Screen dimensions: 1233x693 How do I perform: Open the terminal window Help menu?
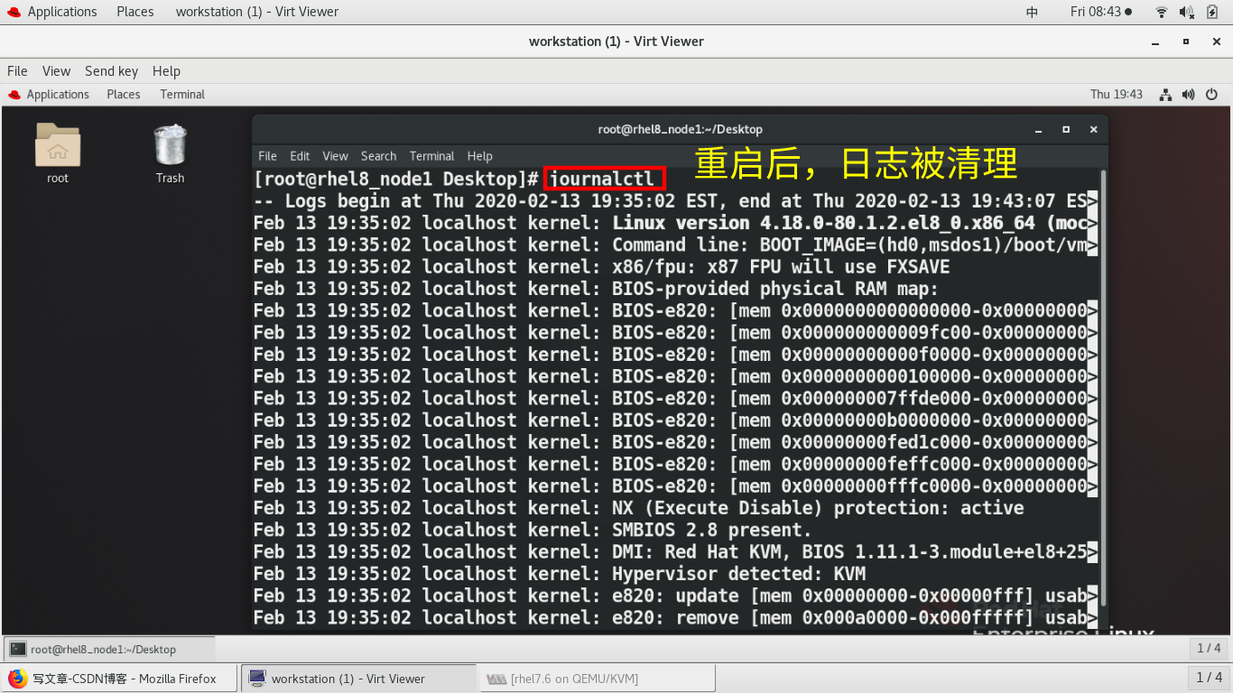coord(480,156)
